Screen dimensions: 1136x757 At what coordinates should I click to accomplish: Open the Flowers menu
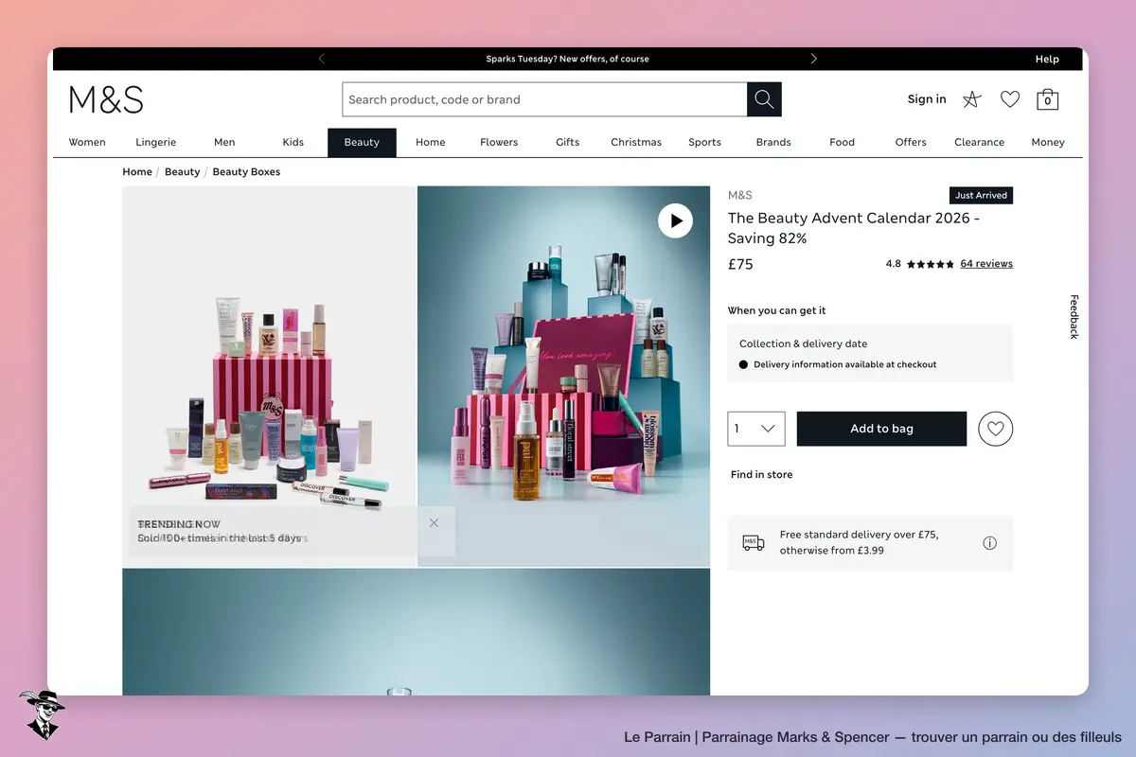499,142
